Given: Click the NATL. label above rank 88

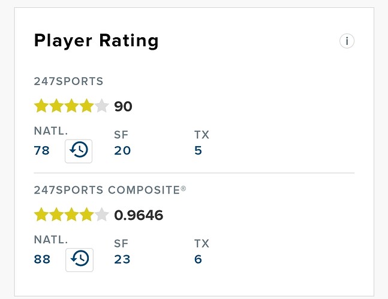Looking at the screenshot, I should 50,240.
